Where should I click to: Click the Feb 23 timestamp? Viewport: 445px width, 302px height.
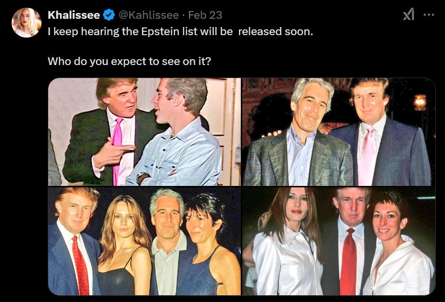(205, 15)
